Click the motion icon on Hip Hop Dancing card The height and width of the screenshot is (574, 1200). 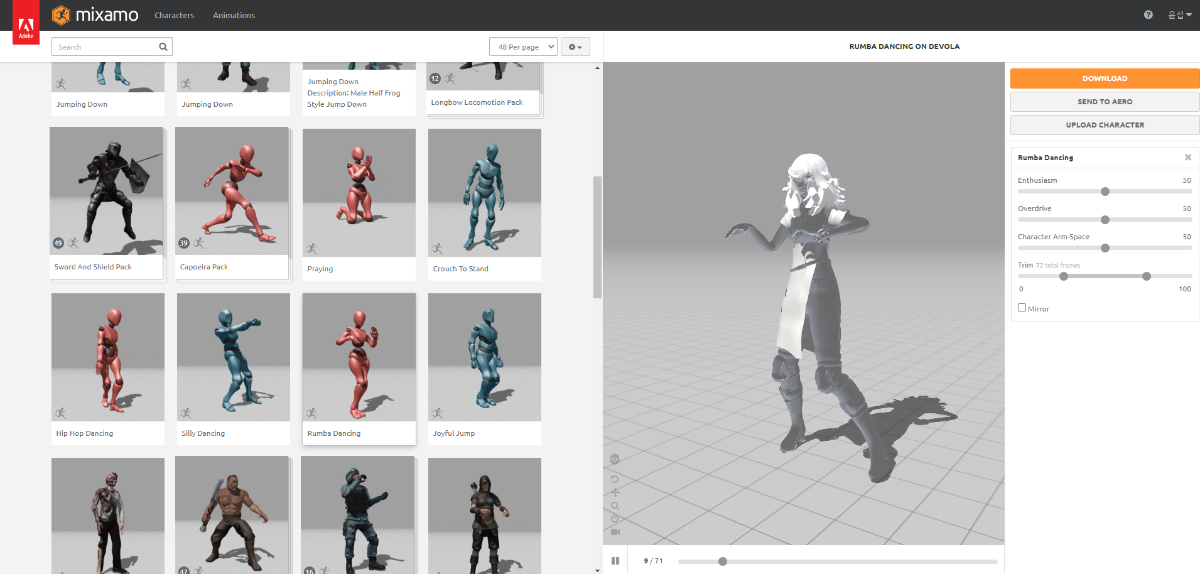pos(61,413)
